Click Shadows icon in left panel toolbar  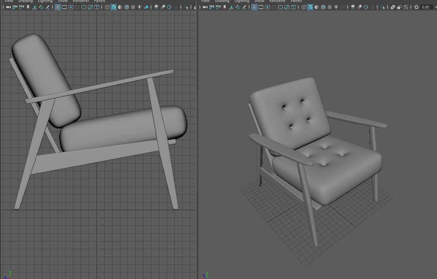146,7
